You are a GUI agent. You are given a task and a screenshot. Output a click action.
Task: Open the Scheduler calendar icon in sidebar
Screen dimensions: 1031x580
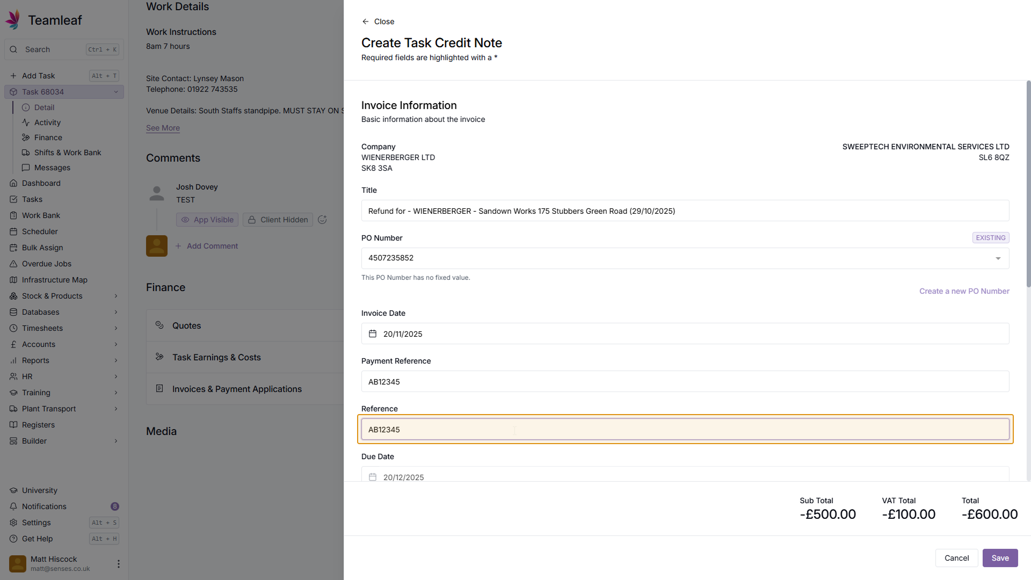click(13, 231)
